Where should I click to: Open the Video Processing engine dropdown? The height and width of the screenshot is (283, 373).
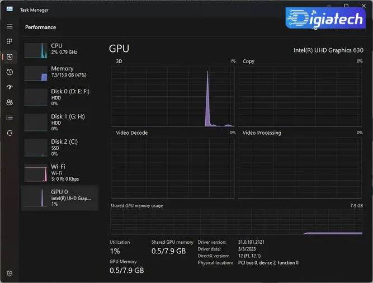pyautogui.click(x=262, y=133)
